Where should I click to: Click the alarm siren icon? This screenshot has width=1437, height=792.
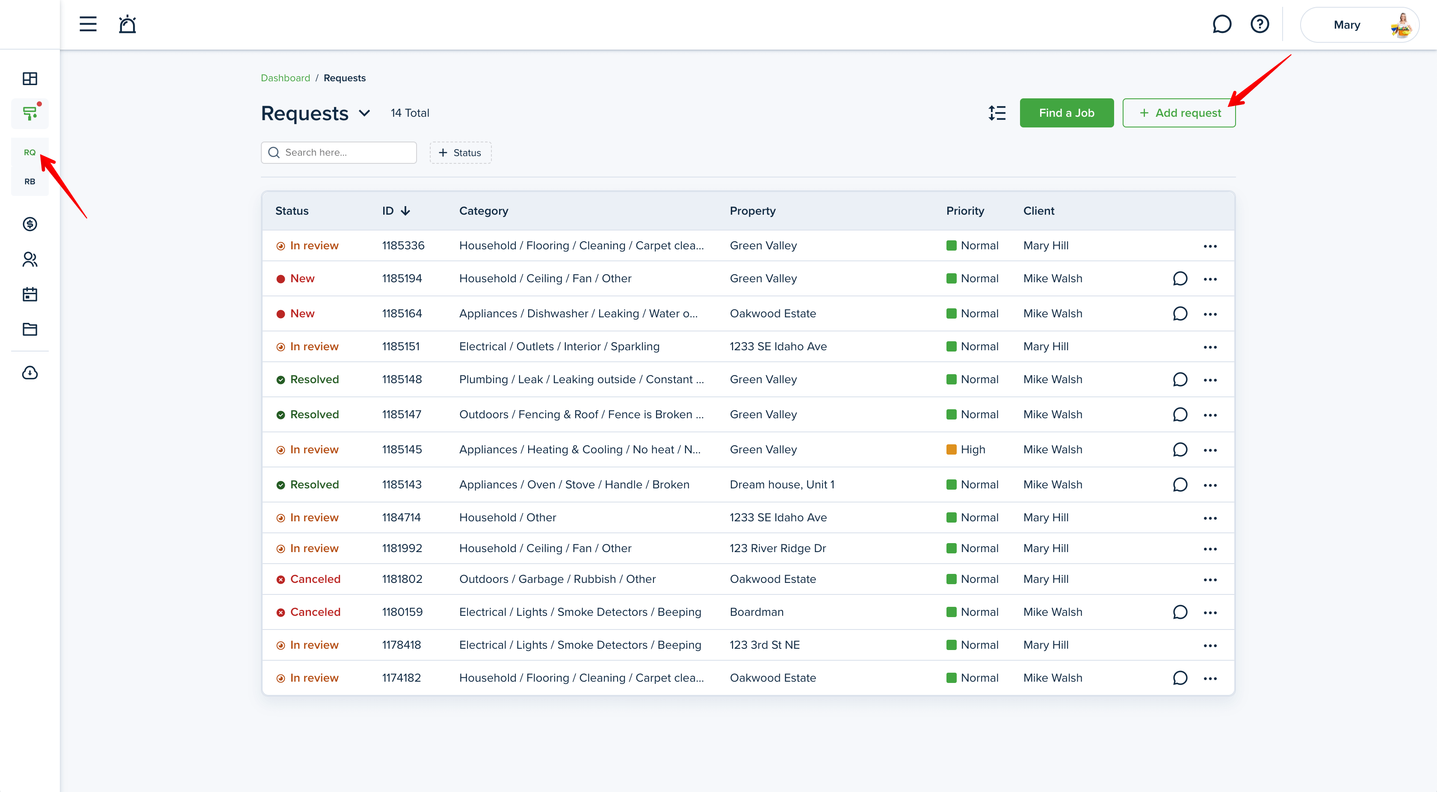click(x=127, y=24)
